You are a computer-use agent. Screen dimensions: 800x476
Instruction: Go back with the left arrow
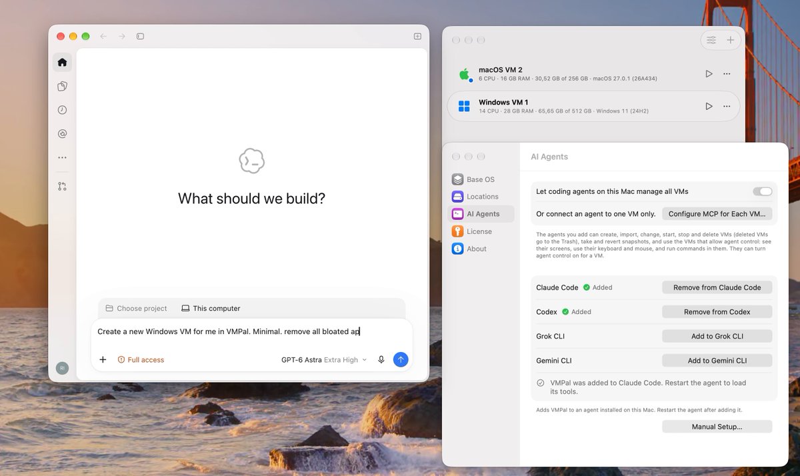click(x=103, y=36)
